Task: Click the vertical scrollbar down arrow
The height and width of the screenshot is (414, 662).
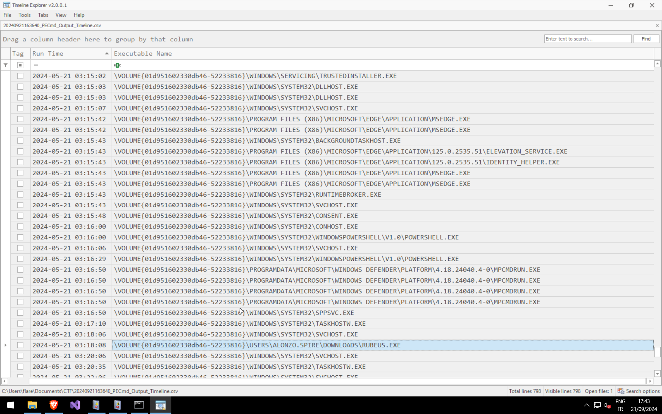Action: click(x=657, y=374)
